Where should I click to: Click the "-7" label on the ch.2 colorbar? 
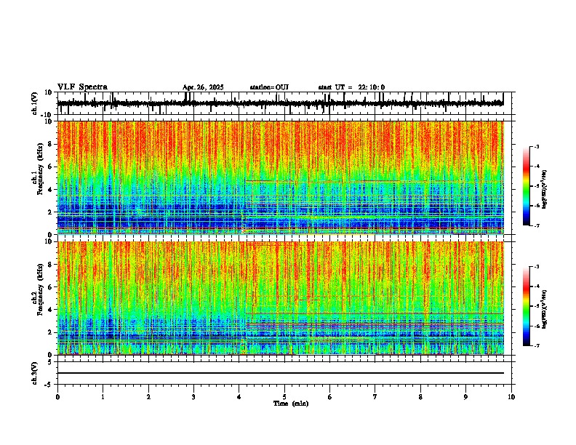536,346
